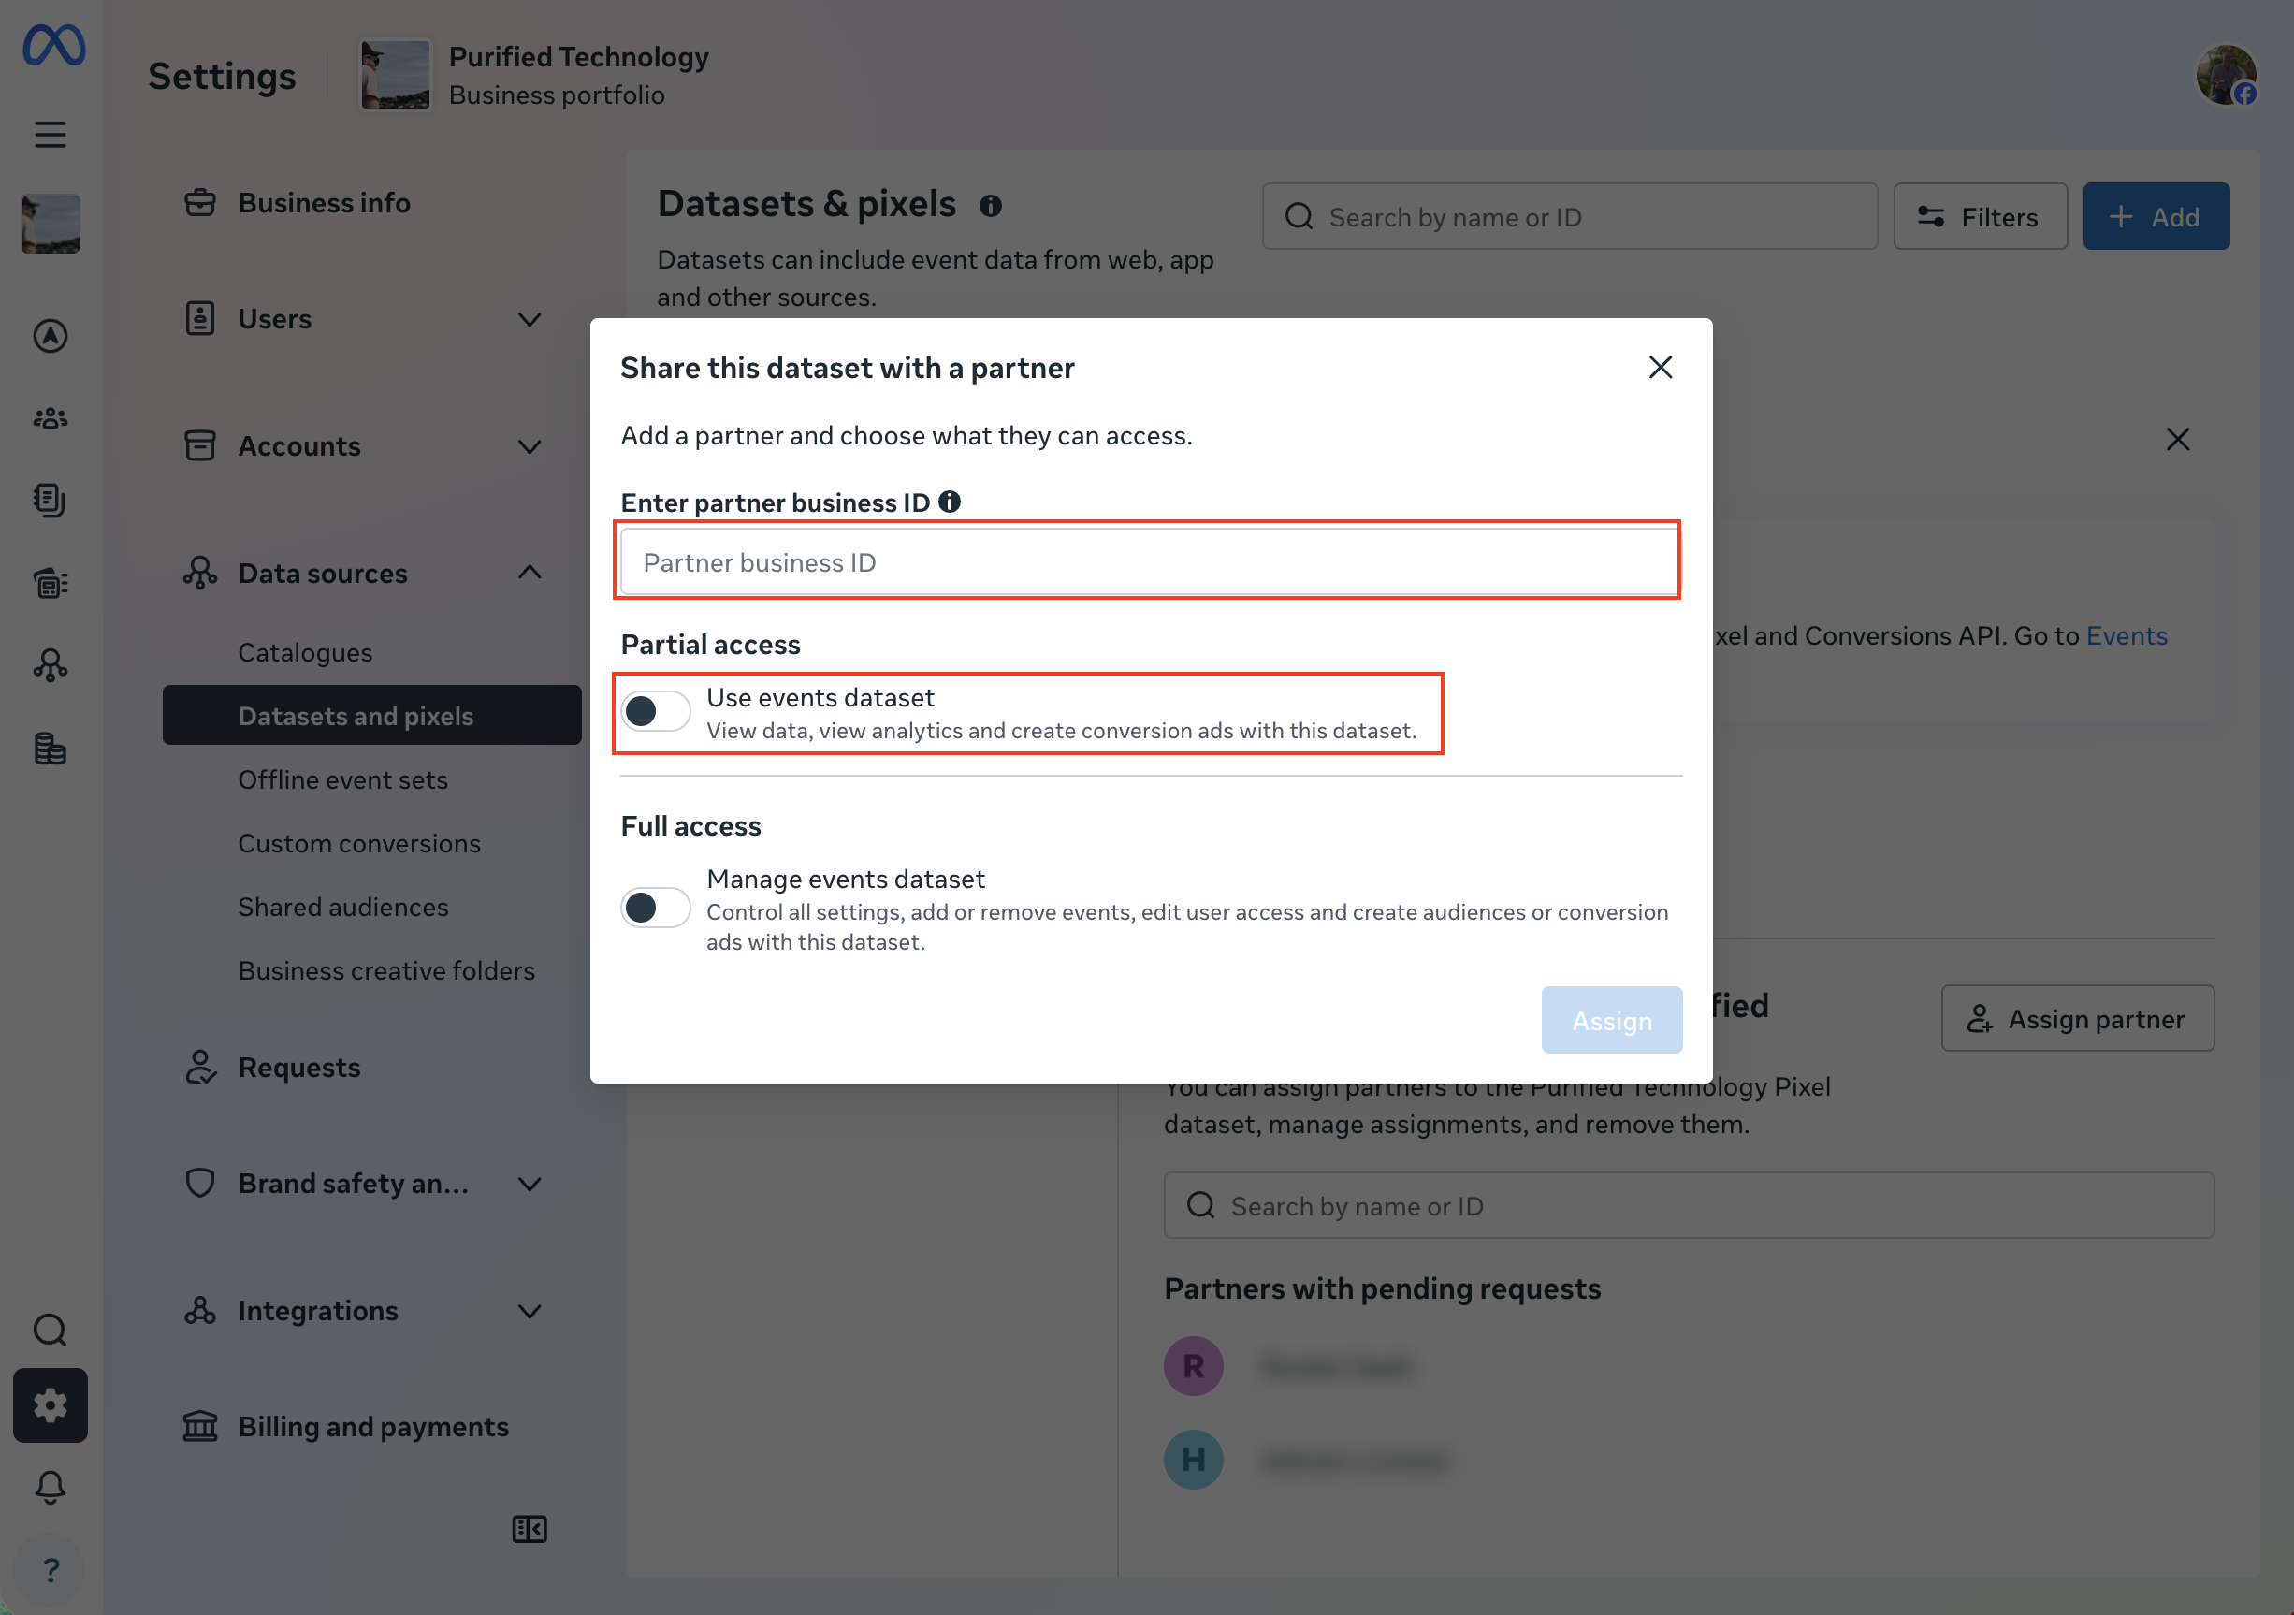Screen dimensions: 2294x1615
Task: Click the top Search by name or ID field
Action: [1570, 217]
